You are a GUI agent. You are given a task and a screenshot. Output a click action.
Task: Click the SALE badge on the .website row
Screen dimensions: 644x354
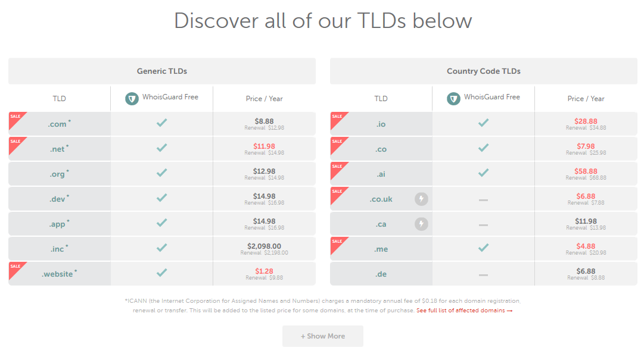pyautogui.click(x=17, y=269)
